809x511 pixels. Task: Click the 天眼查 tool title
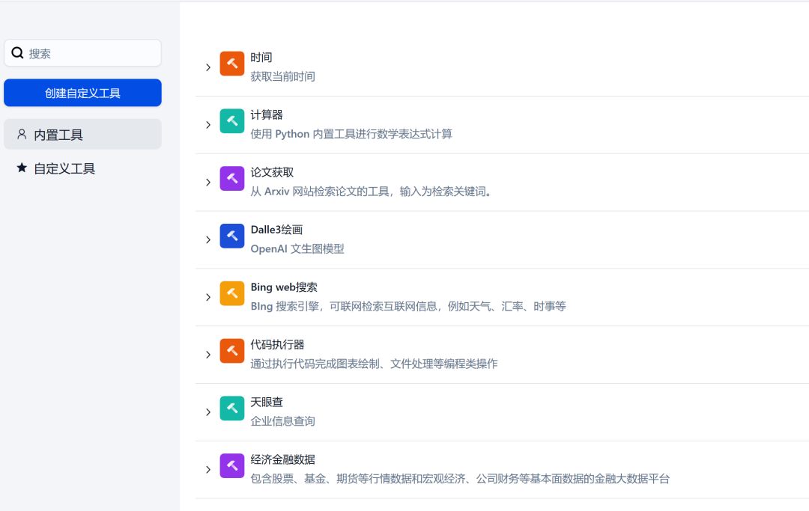(x=267, y=403)
